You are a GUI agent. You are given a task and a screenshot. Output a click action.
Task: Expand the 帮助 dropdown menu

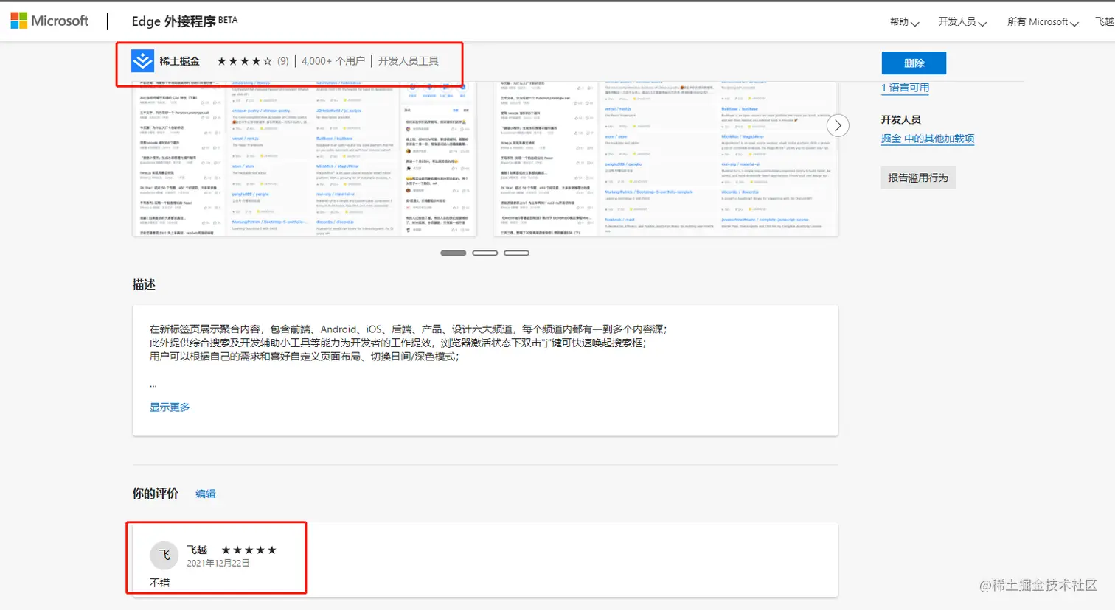click(x=904, y=22)
